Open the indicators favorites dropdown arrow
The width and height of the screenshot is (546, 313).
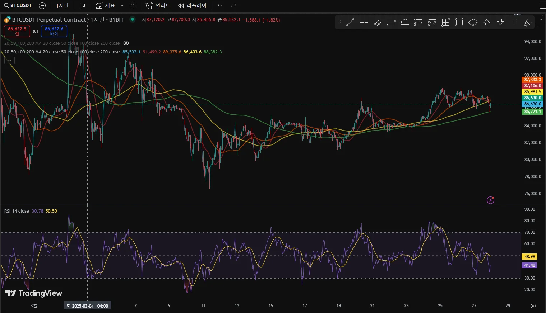click(122, 5)
